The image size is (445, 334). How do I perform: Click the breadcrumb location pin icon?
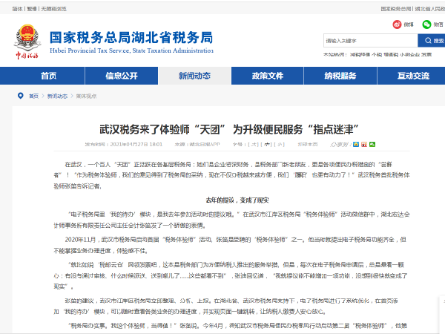click(21, 96)
